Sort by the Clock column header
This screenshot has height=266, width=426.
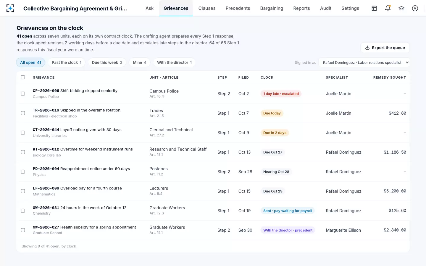(x=267, y=77)
